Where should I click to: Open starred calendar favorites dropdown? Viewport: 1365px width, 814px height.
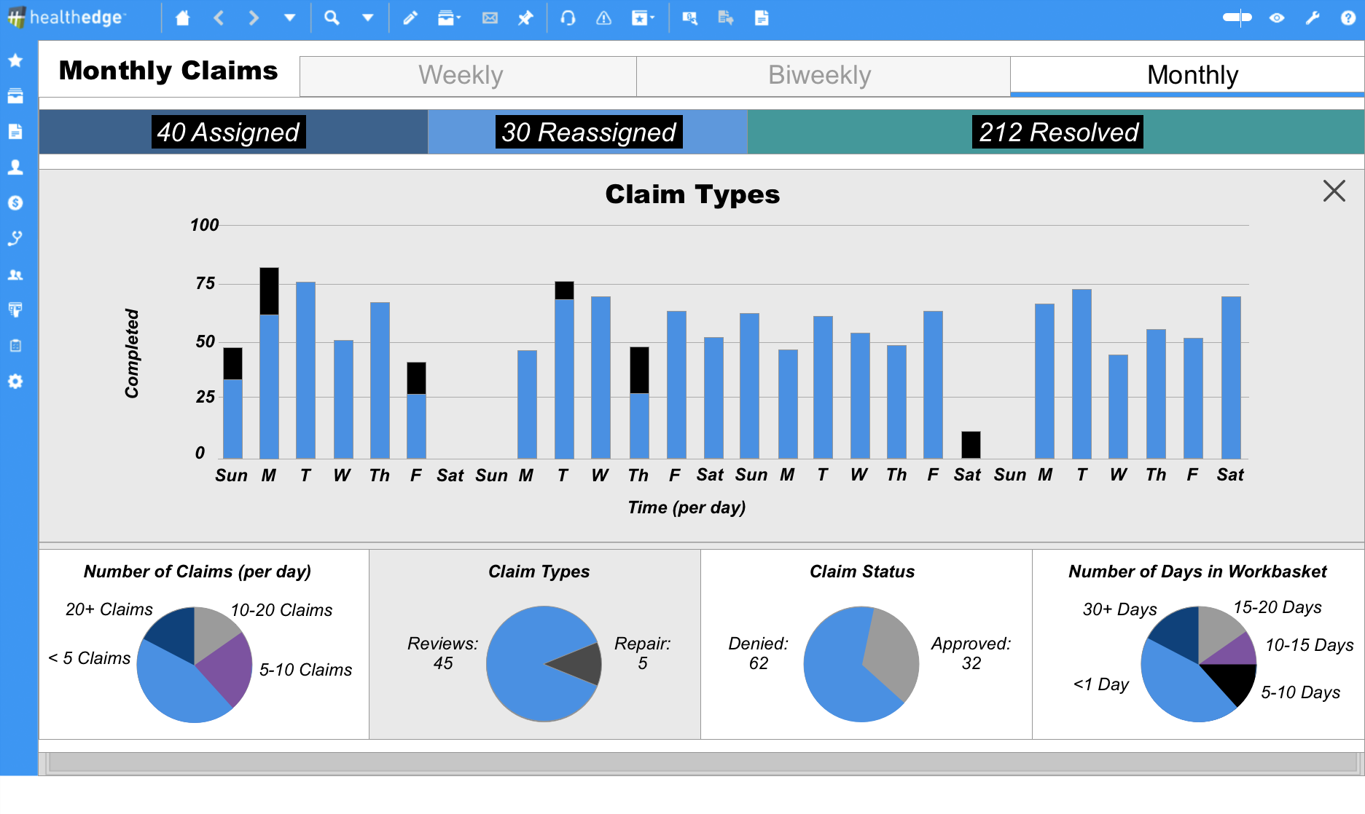pos(643,18)
